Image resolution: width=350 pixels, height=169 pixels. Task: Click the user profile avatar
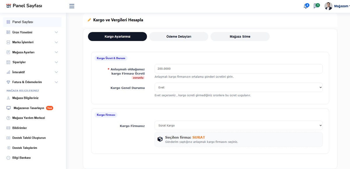[328, 6]
